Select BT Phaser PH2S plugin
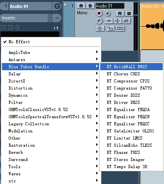The height and width of the screenshot is (184, 164). pos(132,152)
